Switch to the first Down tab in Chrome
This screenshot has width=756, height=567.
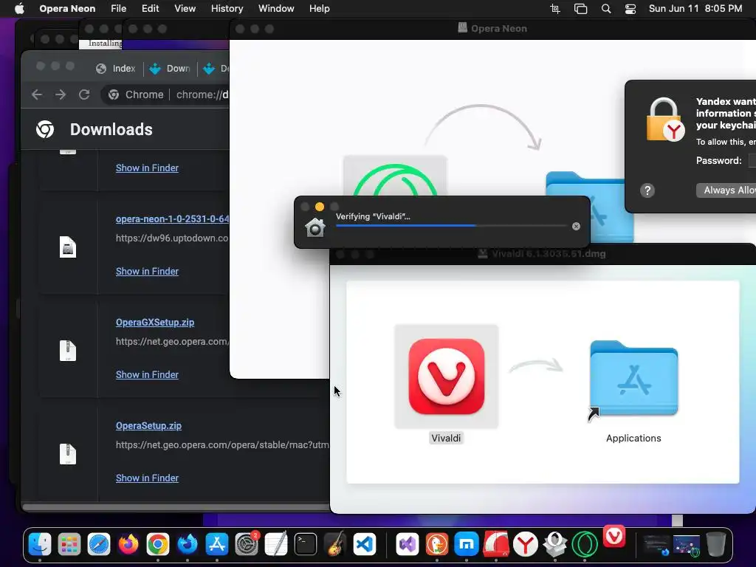click(170, 69)
